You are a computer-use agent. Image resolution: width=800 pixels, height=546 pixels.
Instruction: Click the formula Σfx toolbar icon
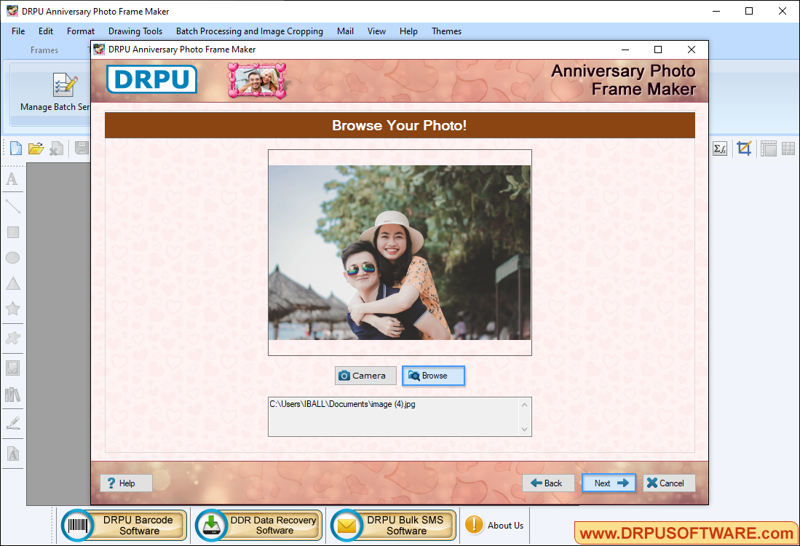719,149
